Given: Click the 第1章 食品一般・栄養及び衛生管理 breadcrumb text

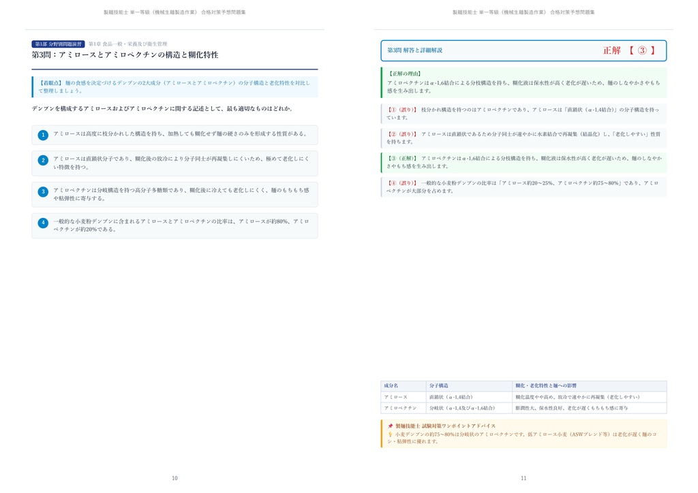Looking at the screenshot, I should [x=127, y=44].
